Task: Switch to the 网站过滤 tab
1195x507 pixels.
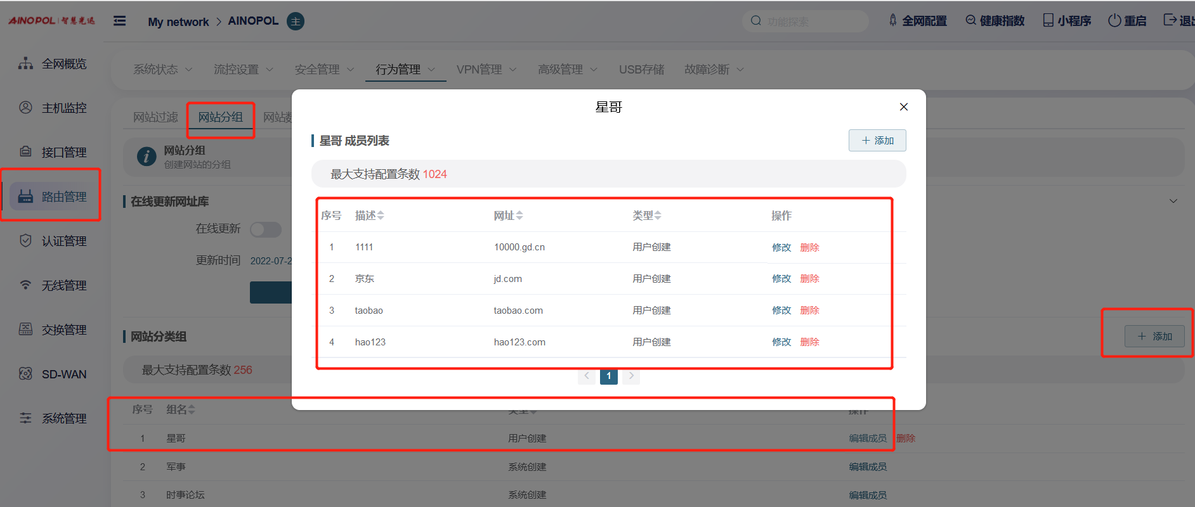Action: click(155, 117)
